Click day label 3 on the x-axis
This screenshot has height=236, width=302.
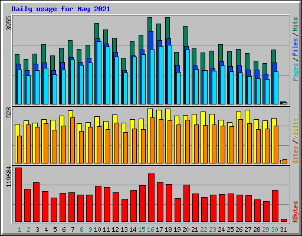click(x=37, y=230)
